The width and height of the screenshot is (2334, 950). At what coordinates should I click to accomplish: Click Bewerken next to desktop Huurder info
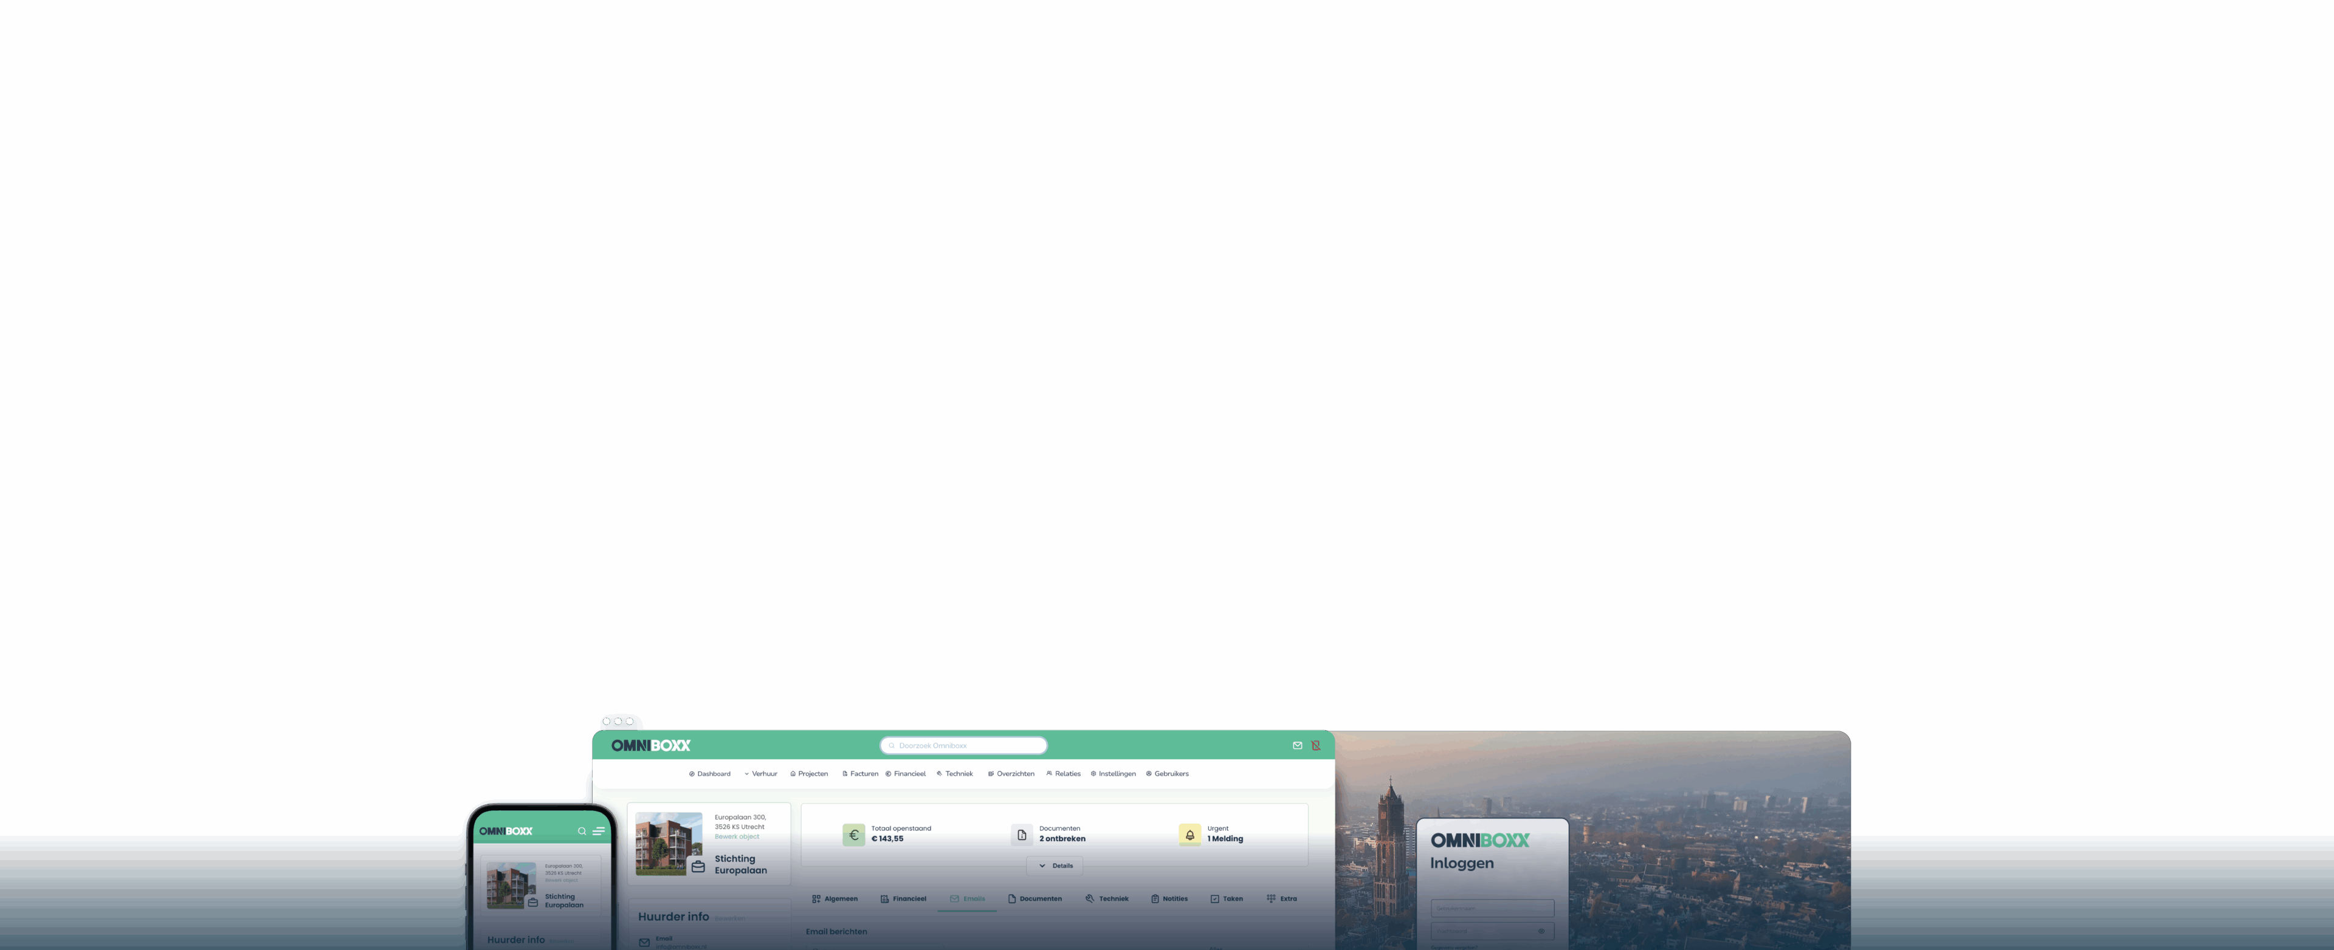point(729,918)
